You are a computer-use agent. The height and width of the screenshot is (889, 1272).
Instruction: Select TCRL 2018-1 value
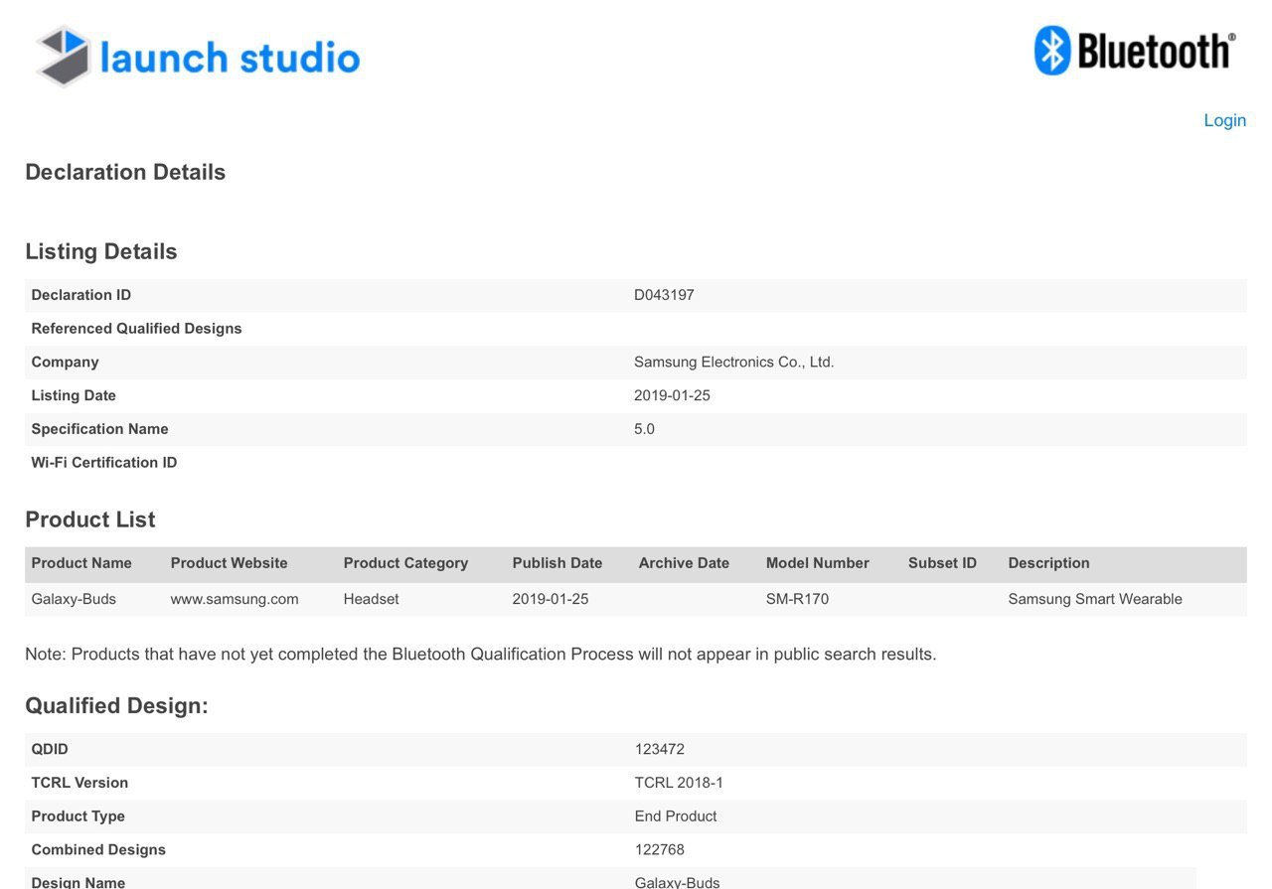click(x=679, y=783)
